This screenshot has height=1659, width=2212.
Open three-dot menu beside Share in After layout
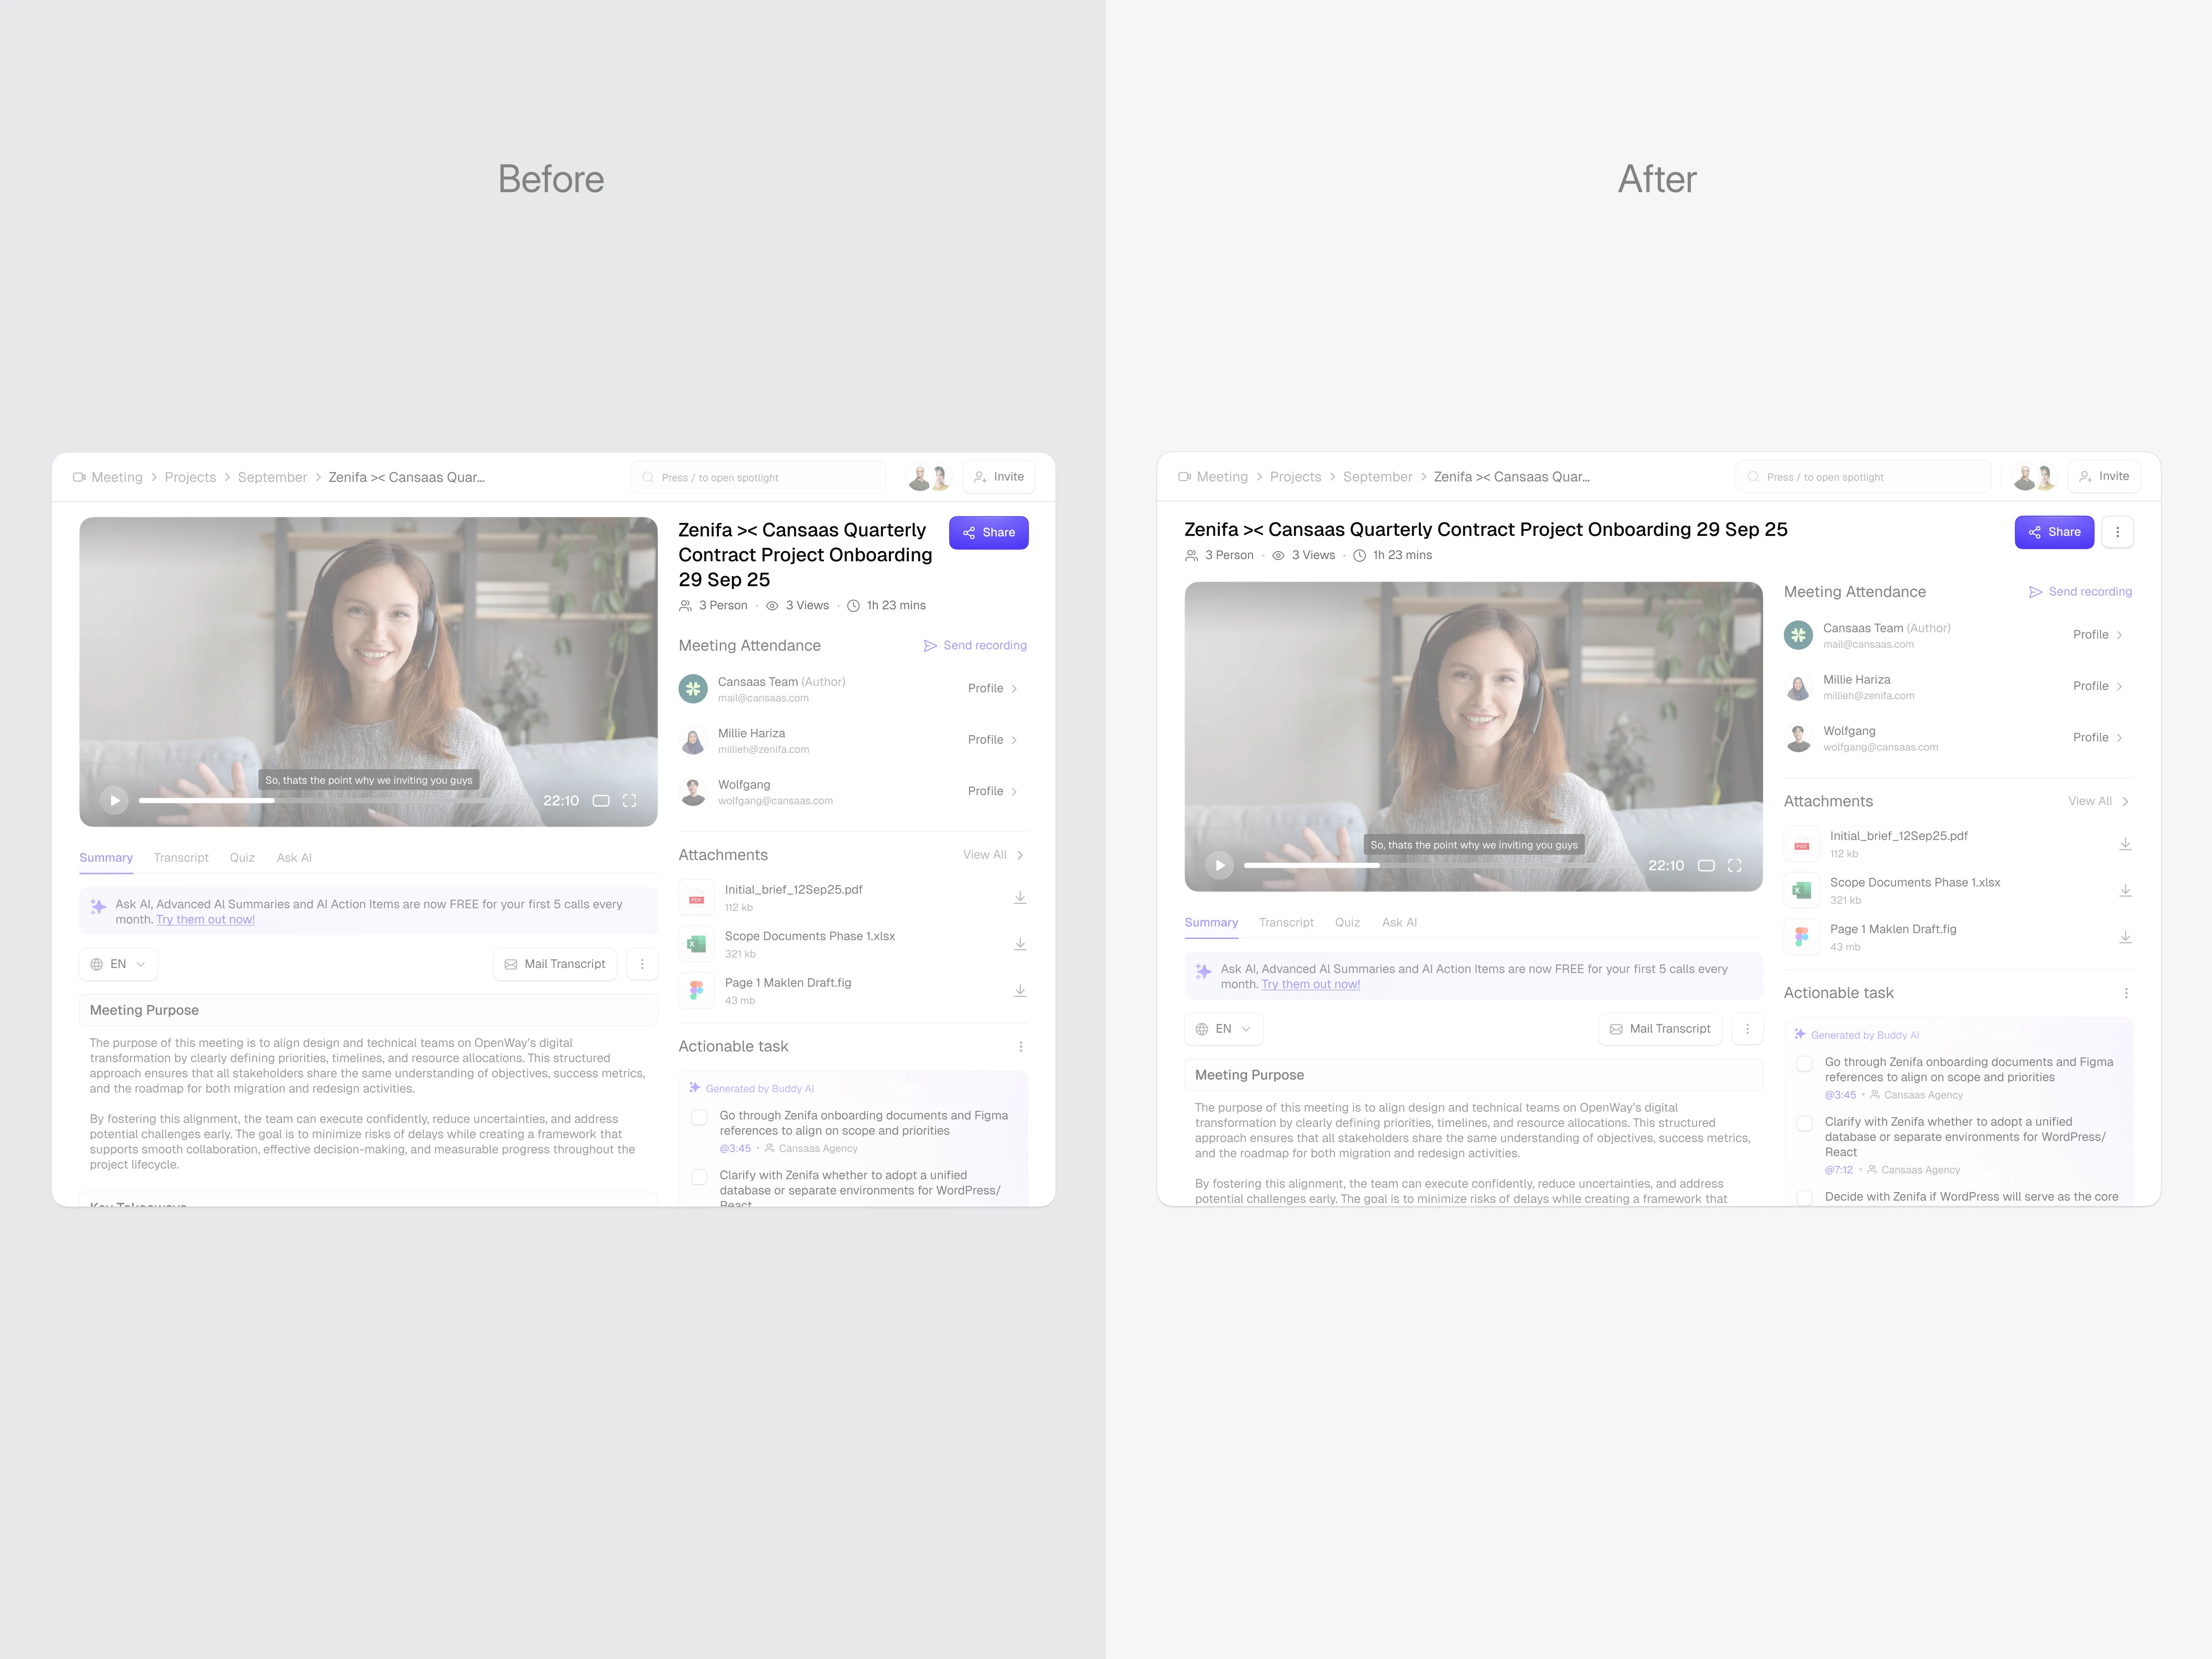coord(2117,532)
